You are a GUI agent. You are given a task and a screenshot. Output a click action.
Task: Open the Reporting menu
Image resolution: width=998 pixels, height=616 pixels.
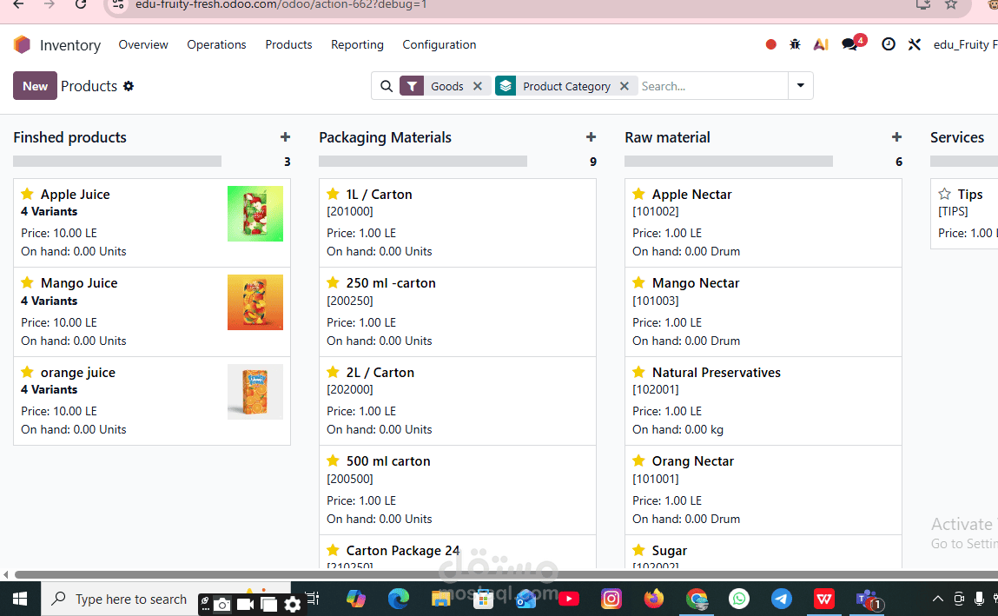(357, 44)
